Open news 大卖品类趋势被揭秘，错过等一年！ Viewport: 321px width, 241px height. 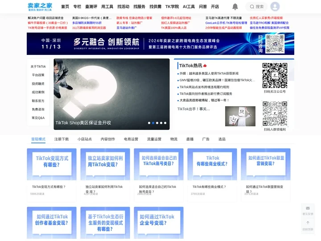[204, 100]
